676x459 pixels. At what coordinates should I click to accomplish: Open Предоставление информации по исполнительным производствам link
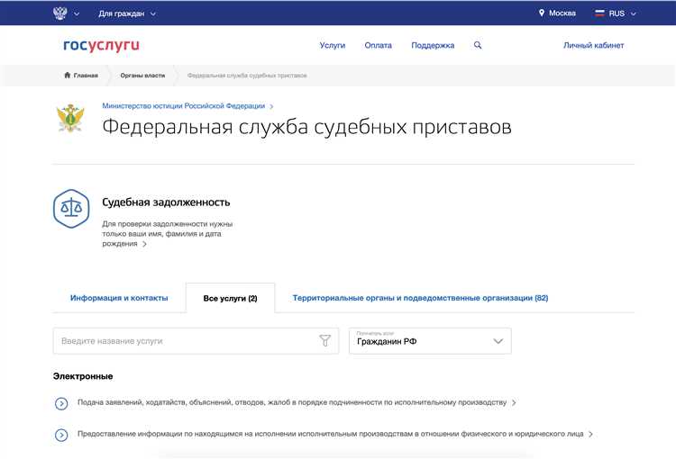[330, 434]
